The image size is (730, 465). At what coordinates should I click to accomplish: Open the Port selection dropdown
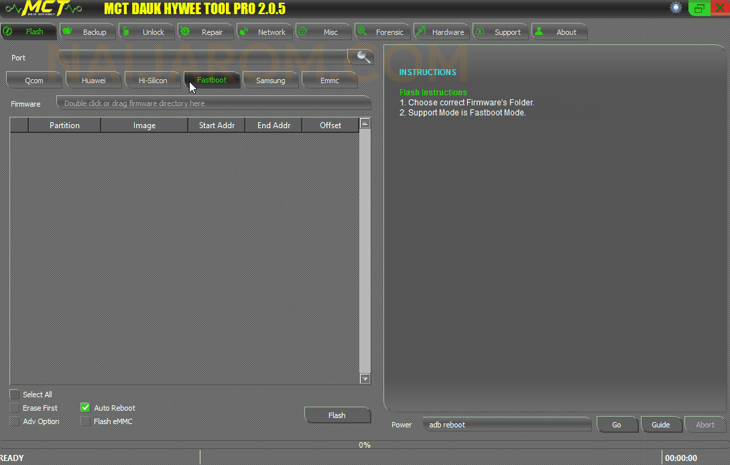[x=204, y=57]
